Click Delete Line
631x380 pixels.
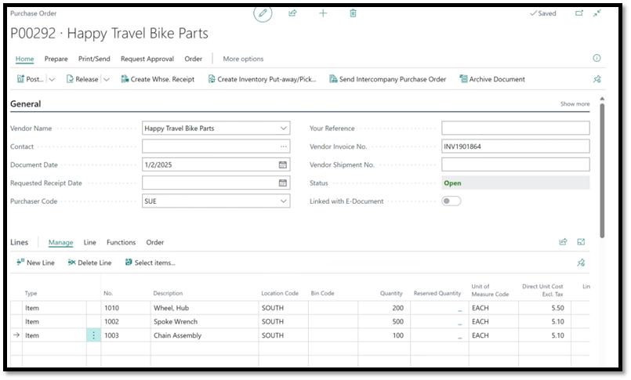(89, 262)
